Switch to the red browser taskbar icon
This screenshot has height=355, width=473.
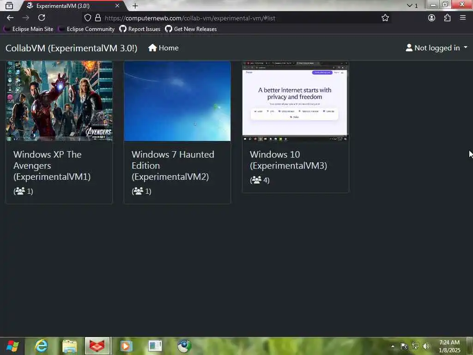coord(97,346)
